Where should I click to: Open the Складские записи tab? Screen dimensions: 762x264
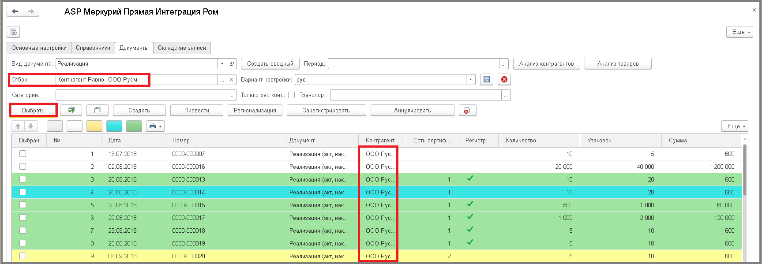point(182,48)
